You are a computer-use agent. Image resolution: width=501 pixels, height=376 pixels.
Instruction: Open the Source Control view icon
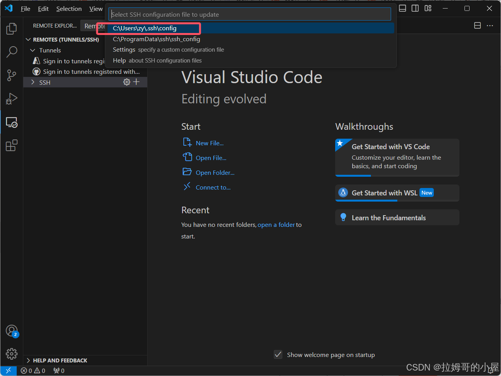point(12,75)
